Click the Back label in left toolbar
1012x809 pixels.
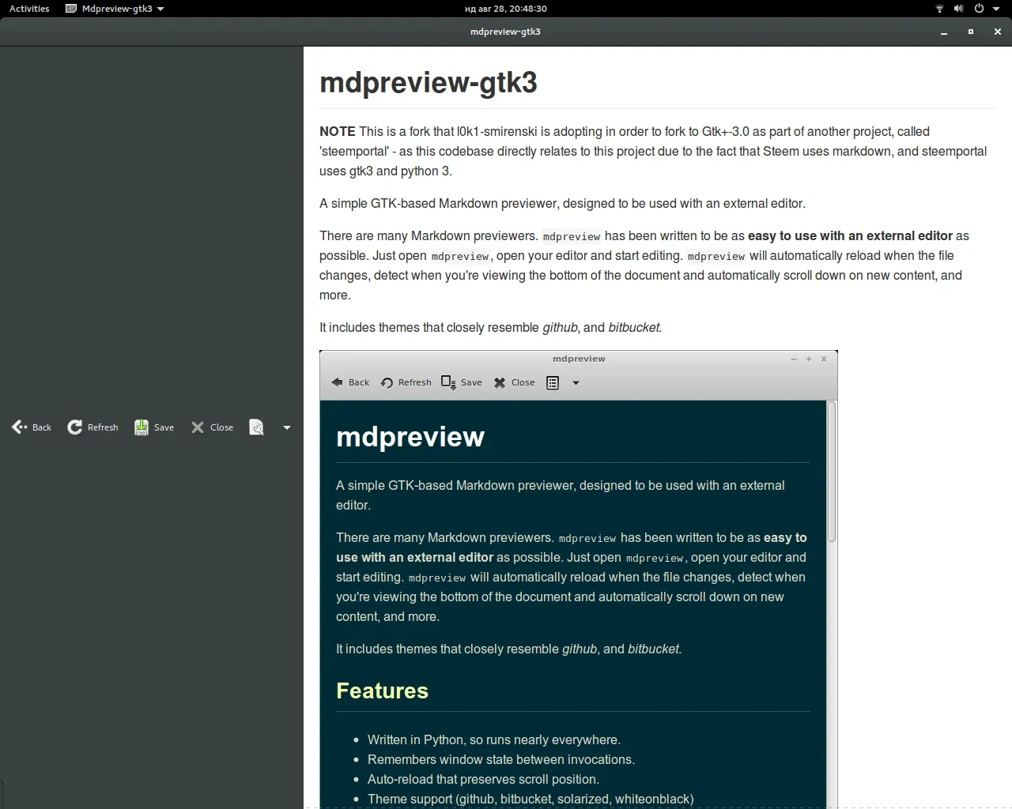pyautogui.click(x=42, y=427)
